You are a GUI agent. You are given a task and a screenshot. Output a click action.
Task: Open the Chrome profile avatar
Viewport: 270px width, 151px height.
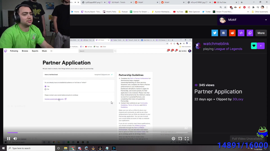click(x=262, y=7)
